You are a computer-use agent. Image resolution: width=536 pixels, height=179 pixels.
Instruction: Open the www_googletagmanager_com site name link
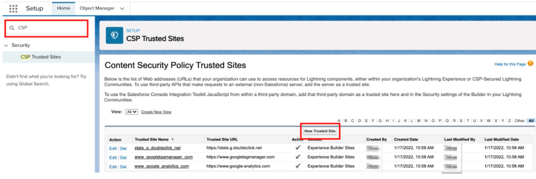163,157
